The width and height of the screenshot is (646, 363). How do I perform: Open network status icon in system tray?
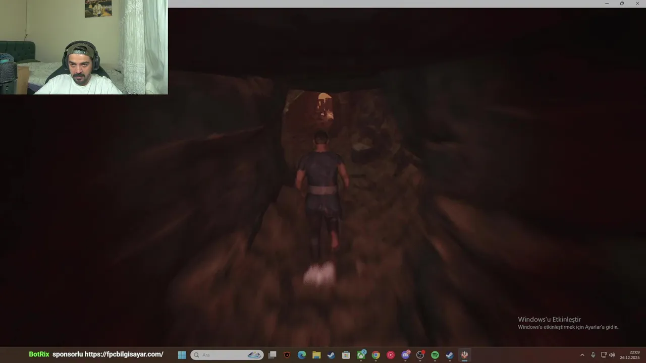point(604,355)
